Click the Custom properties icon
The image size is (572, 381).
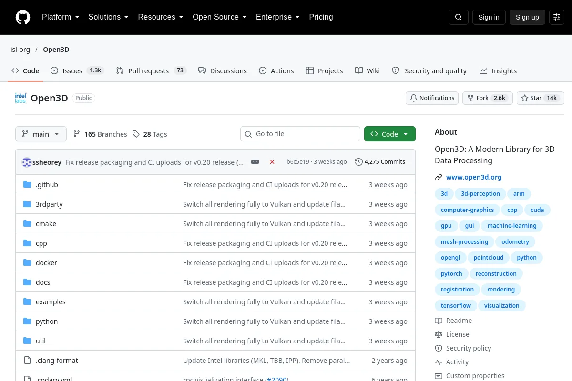[x=439, y=376]
